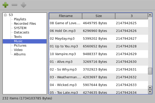The height and width of the screenshot is (103, 155).
Task: Select file 03 - Weatherman
Action: pos(65,77)
